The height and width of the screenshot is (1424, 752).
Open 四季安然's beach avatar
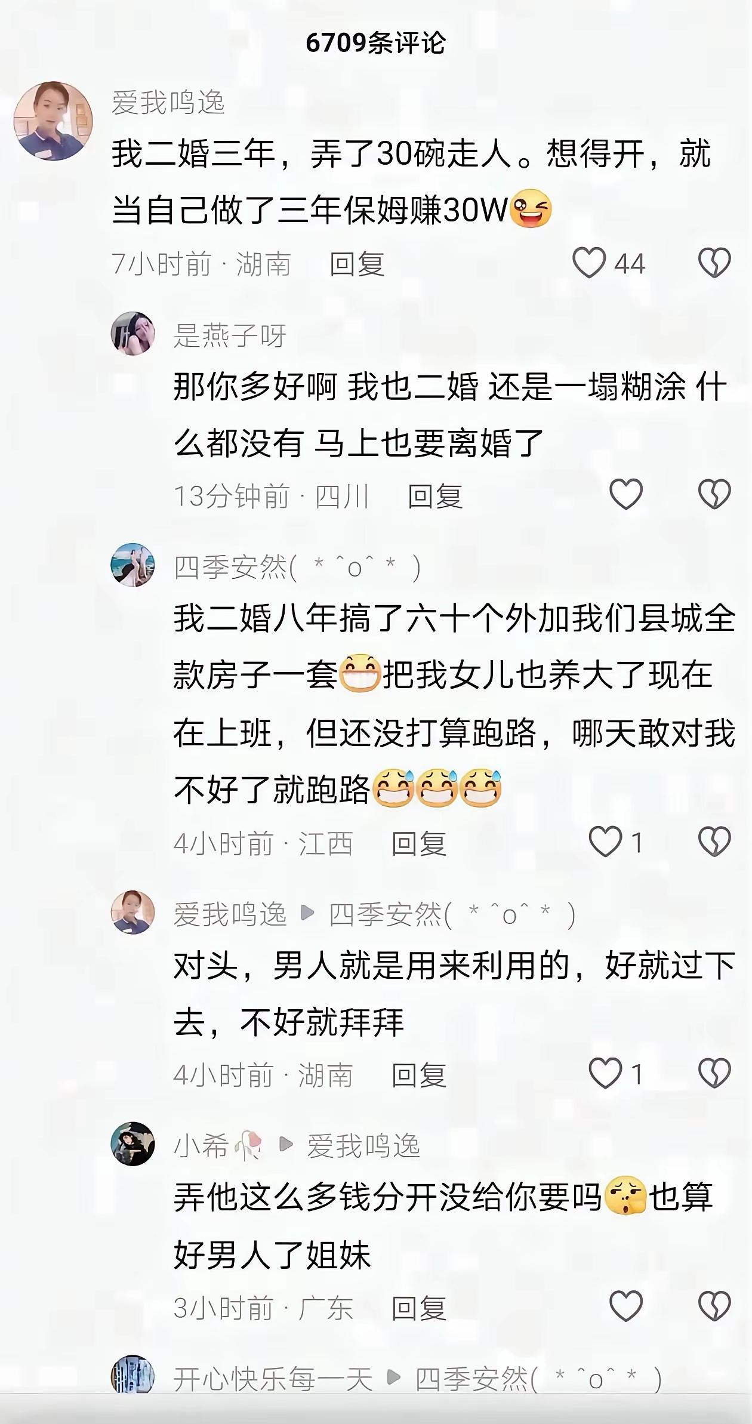pyautogui.click(x=133, y=565)
